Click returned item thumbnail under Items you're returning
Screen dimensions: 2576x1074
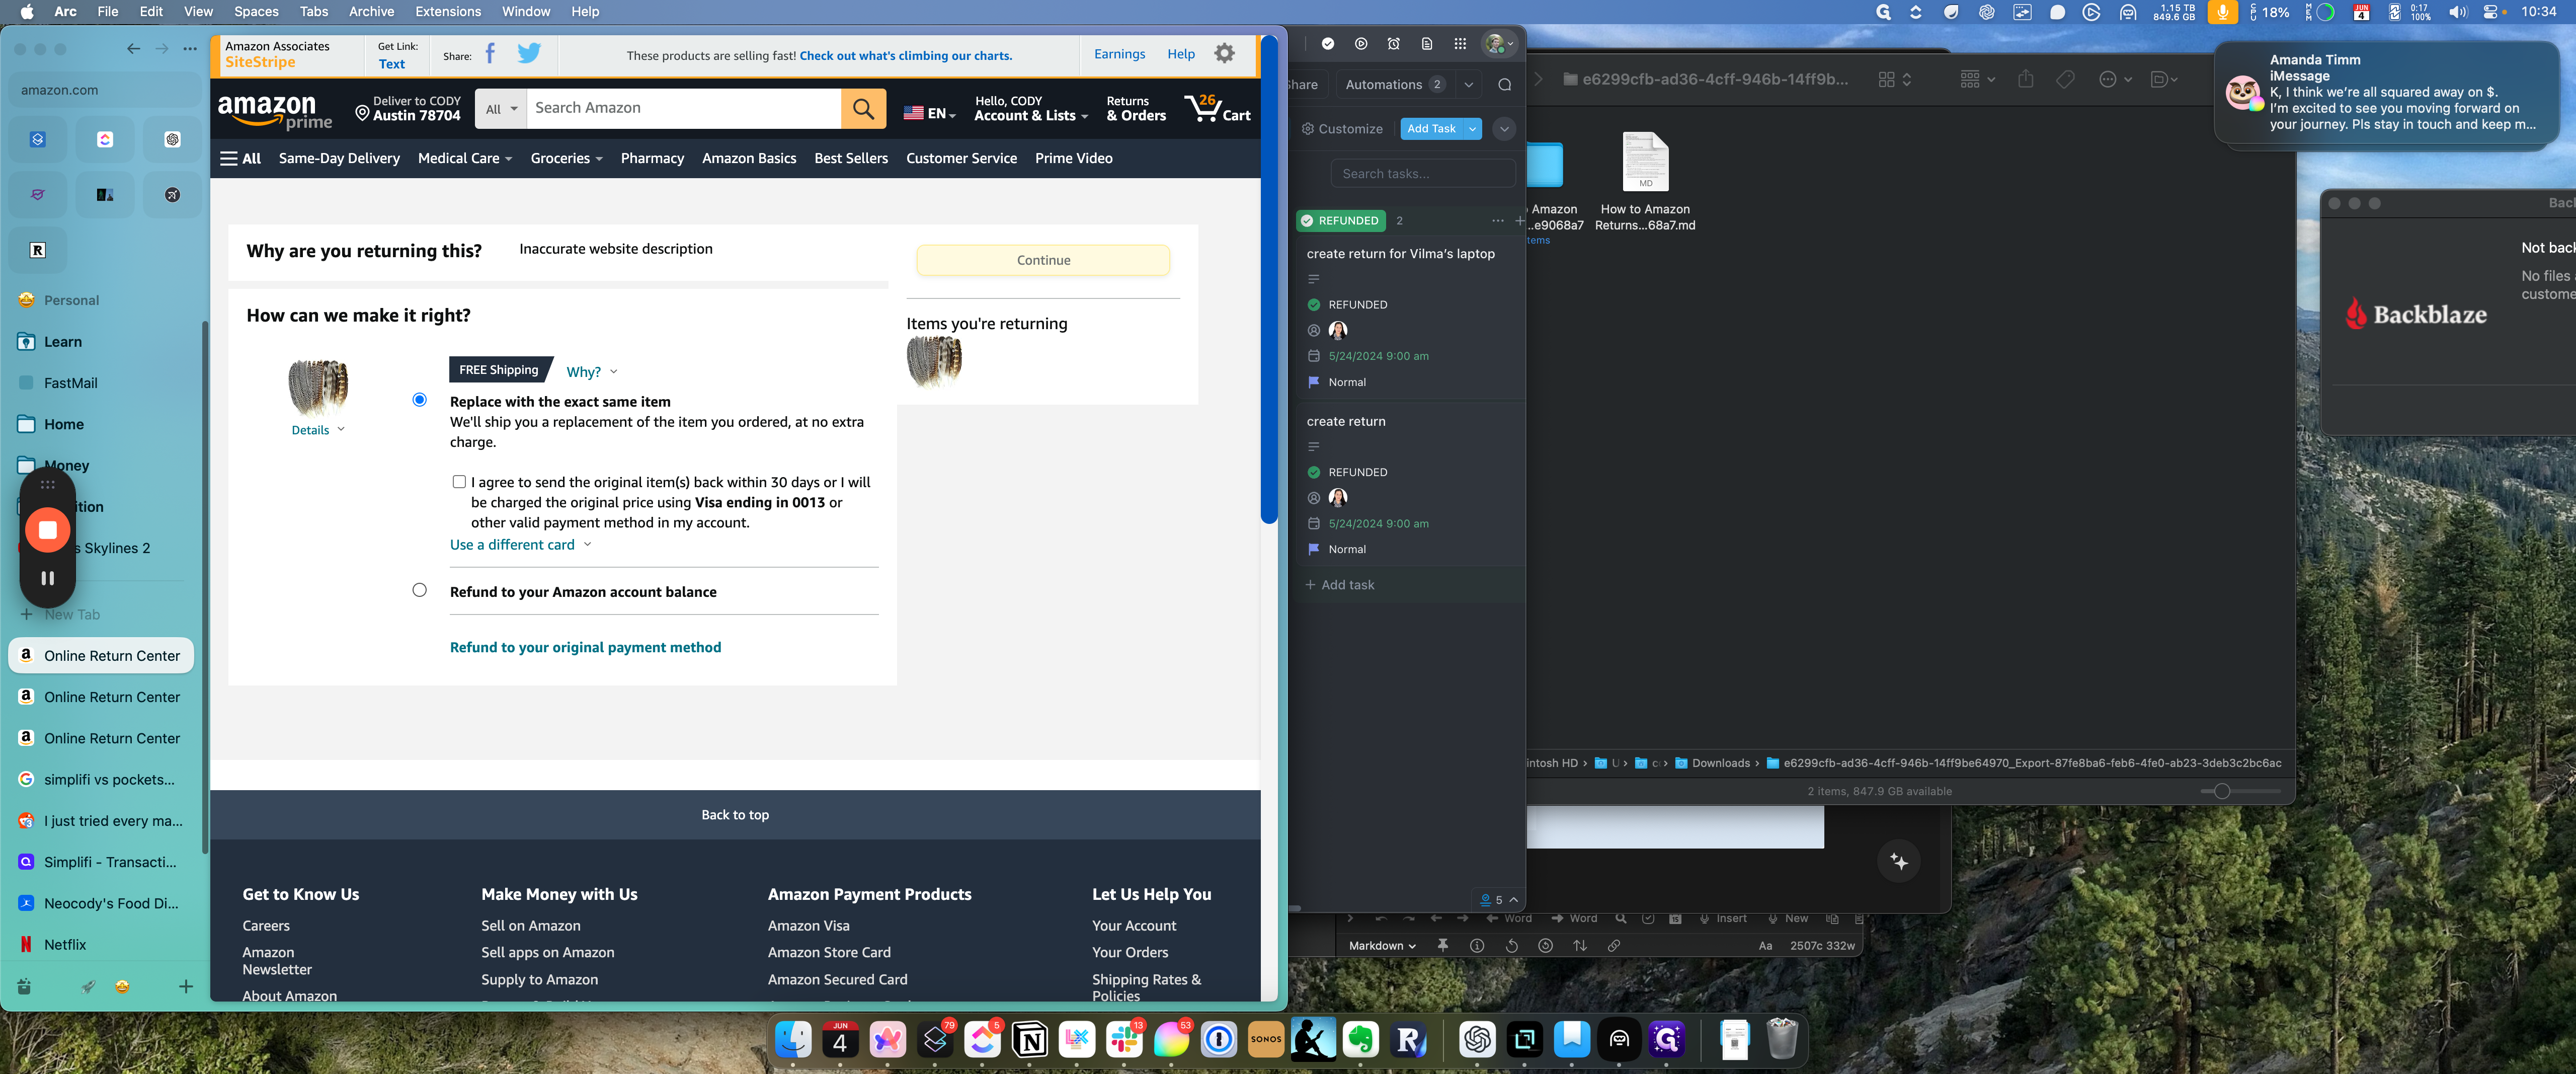point(934,362)
